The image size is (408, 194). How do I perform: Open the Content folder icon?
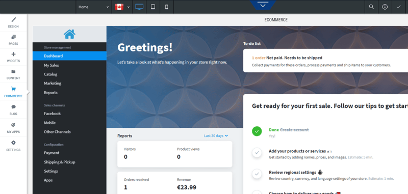(x=13, y=71)
